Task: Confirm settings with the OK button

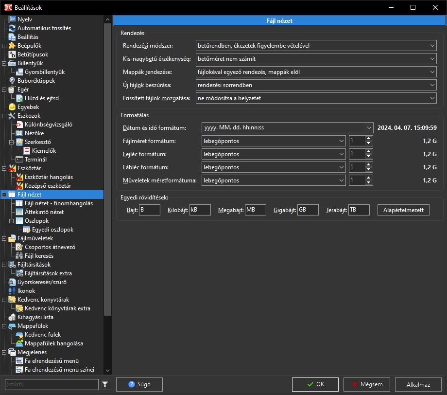Action: click(x=315, y=384)
